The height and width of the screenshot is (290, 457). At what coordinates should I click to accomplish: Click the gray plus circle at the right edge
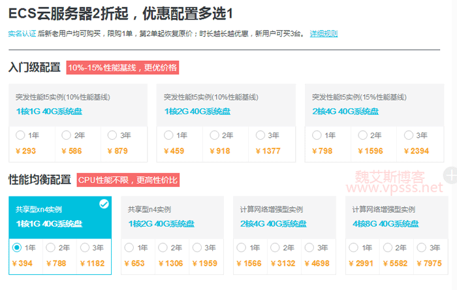(450, 174)
